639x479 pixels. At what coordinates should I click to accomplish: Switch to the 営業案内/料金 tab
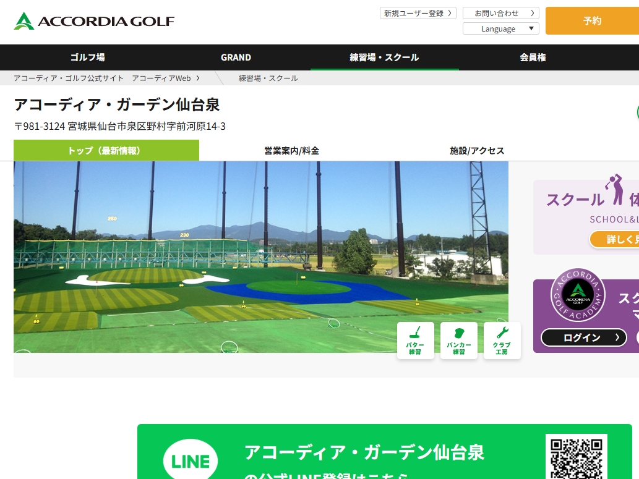(x=291, y=150)
